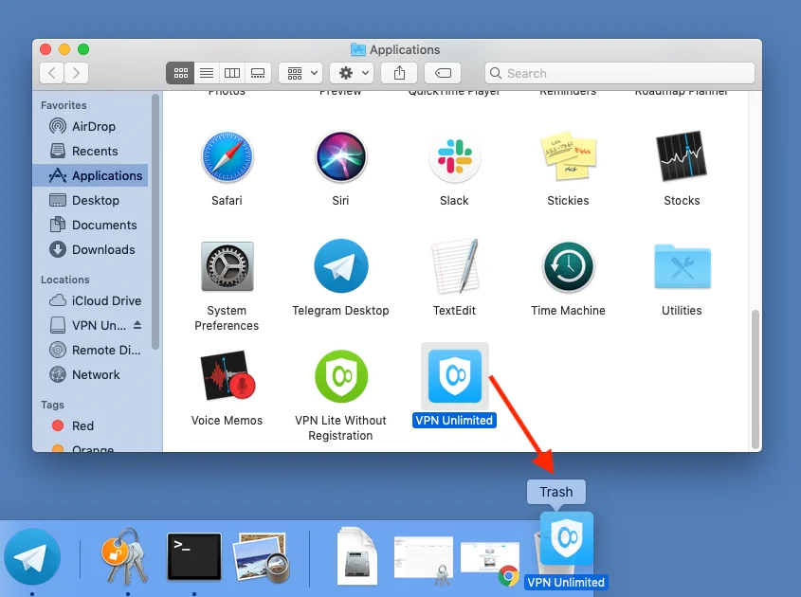
Task: Eject the VPN Unlimited volume in sidebar
Action: 137,325
